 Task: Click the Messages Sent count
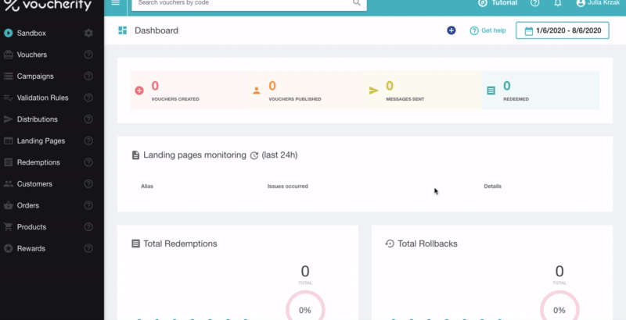pos(390,86)
